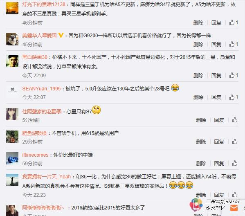Open 黑白映画30's user profile link
The height and width of the screenshot is (216, 245).
click(35, 57)
